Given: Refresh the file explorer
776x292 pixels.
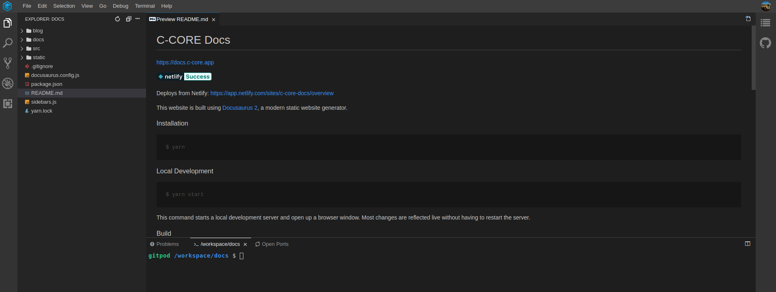Looking at the screenshot, I should pos(118,19).
